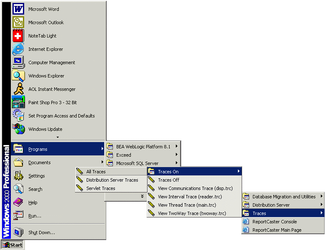This screenshot has height=250, width=325.
Task: Open Paint Shop Pro 3 icon
Action: [x=18, y=102]
